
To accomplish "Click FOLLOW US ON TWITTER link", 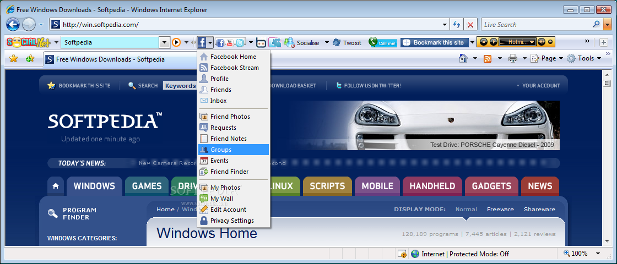I will point(368,86).
